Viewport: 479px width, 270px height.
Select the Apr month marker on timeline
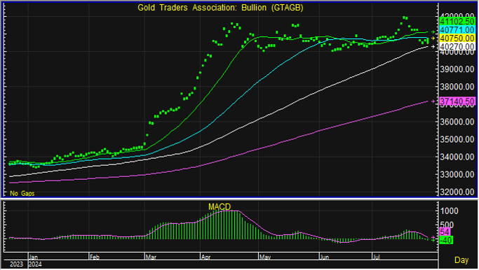206,257
